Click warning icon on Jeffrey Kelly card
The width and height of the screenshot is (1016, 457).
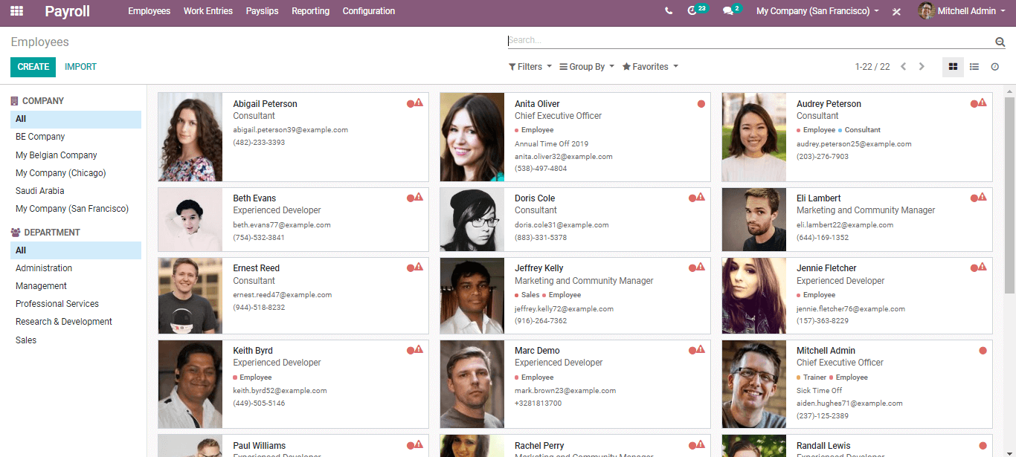coord(701,268)
